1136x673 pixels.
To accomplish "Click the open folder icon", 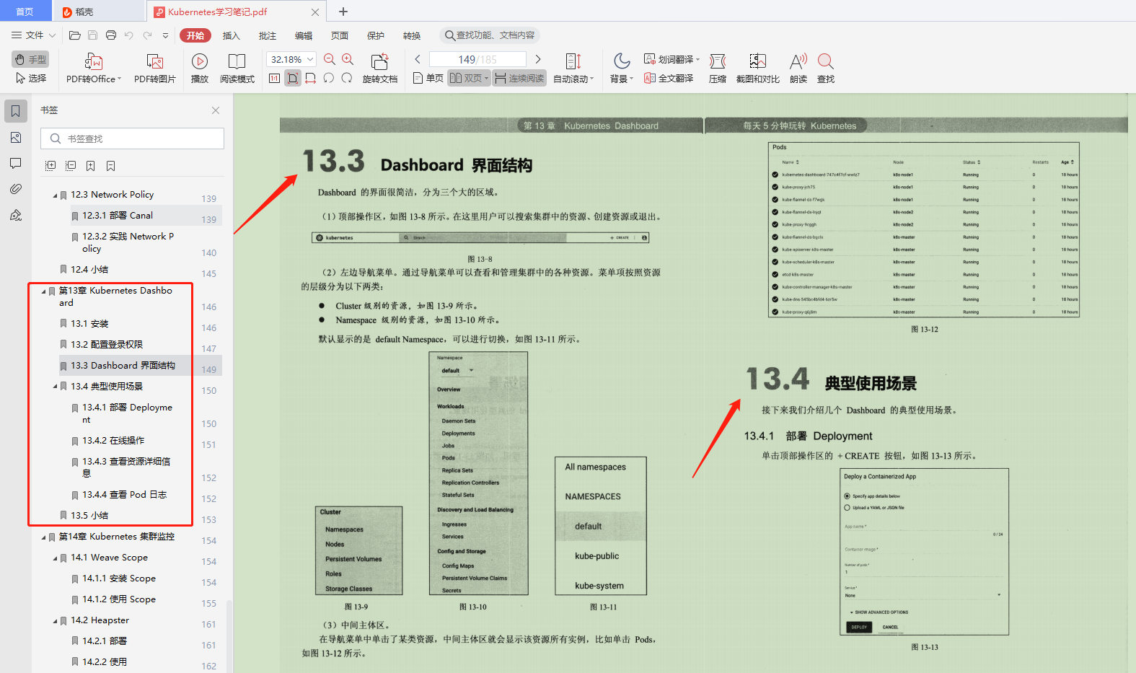I will pyautogui.click(x=74, y=35).
